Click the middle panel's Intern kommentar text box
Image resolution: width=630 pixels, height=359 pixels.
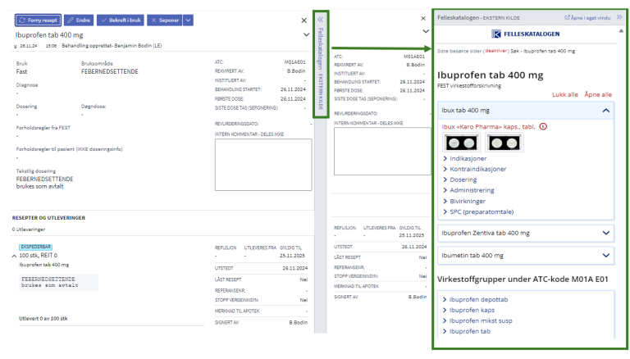[382, 151]
